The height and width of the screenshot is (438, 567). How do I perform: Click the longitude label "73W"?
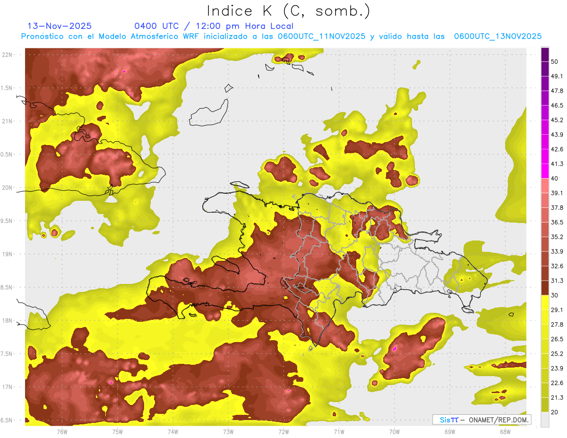[228, 432]
